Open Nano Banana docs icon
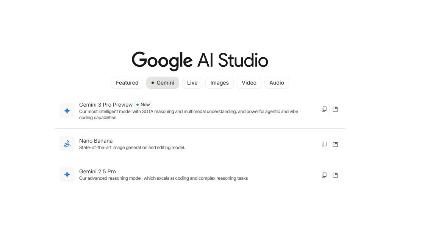433x242 pixels. pyautogui.click(x=335, y=145)
